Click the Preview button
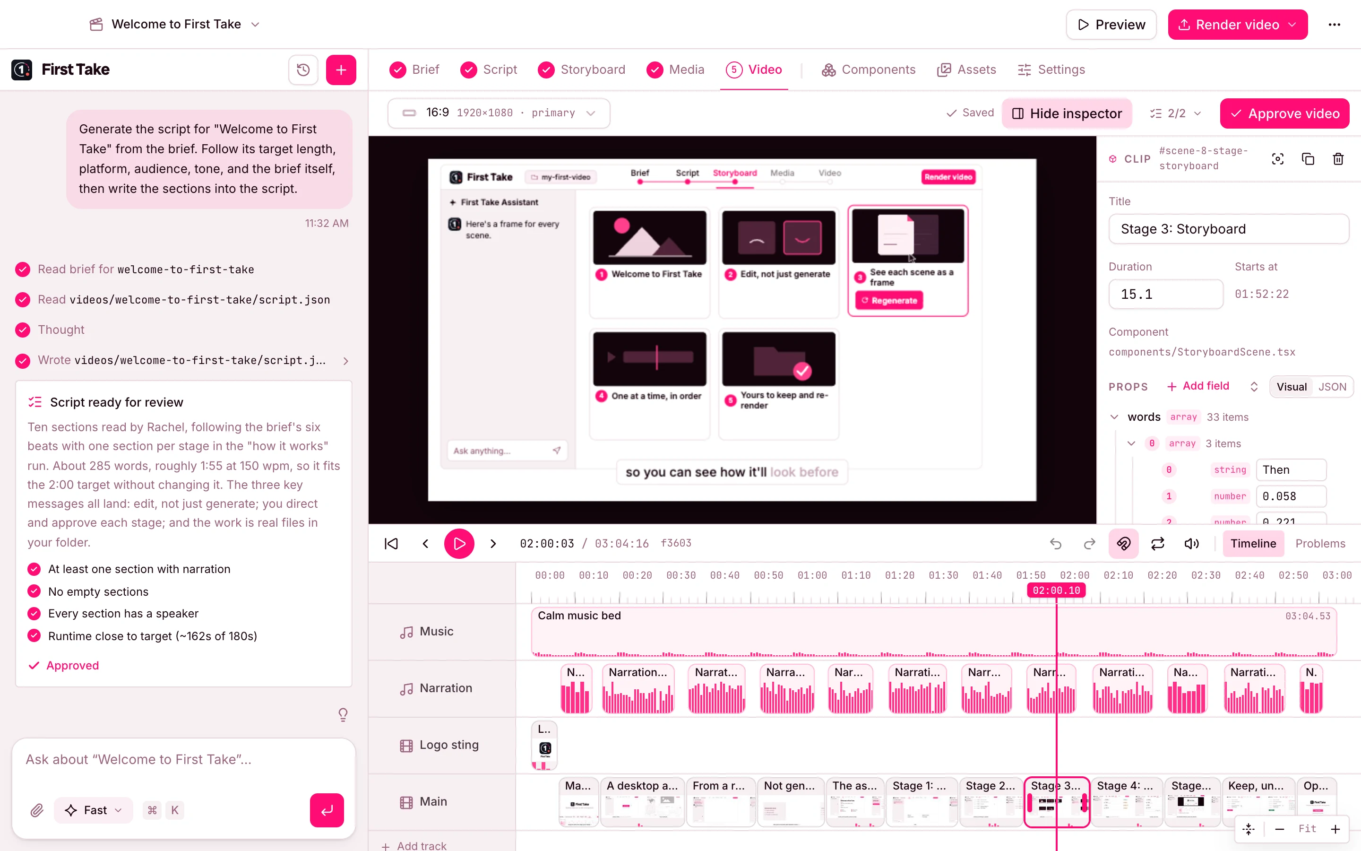This screenshot has height=851, width=1361. pyautogui.click(x=1111, y=25)
